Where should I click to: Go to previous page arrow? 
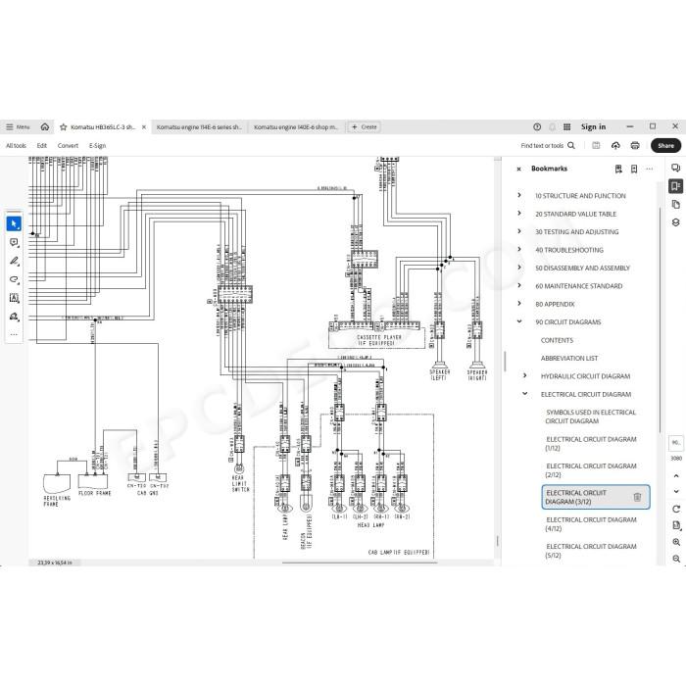(676, 475)
